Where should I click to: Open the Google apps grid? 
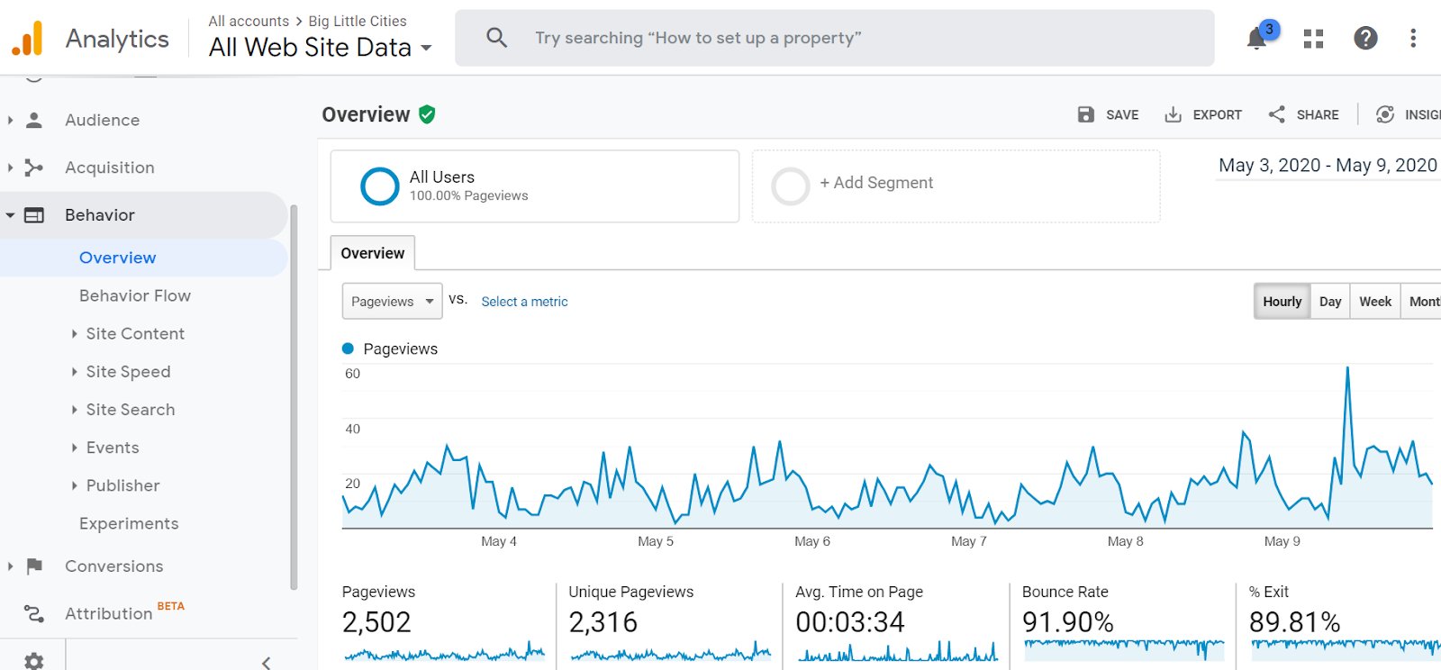[1314, 38]
